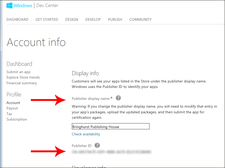Click the Publisher display name label
Viewport: 225px width, 168px height.
[x=91, y=99]
